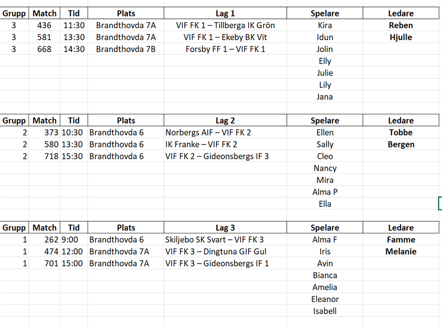The height and width of the screenshot is (327, 442).
Task: Select the 'VIF FK 1 – Tillberga IK Grön' cell
Action: [x=225, y=25]
